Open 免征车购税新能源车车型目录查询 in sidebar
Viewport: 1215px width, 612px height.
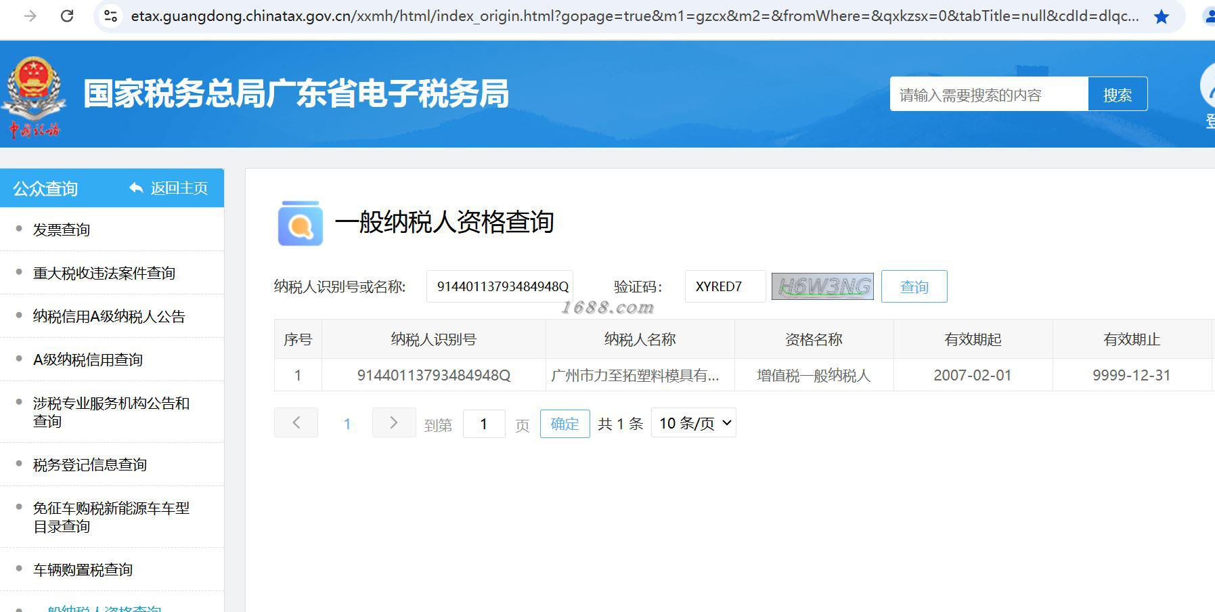[x=112, y=517]
